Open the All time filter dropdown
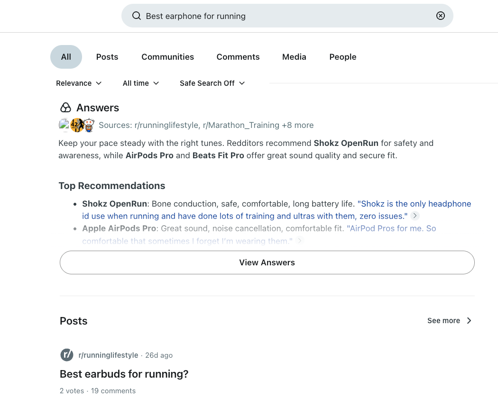Image resolution: width=498 pixels, height=398 pixels. 140,83
